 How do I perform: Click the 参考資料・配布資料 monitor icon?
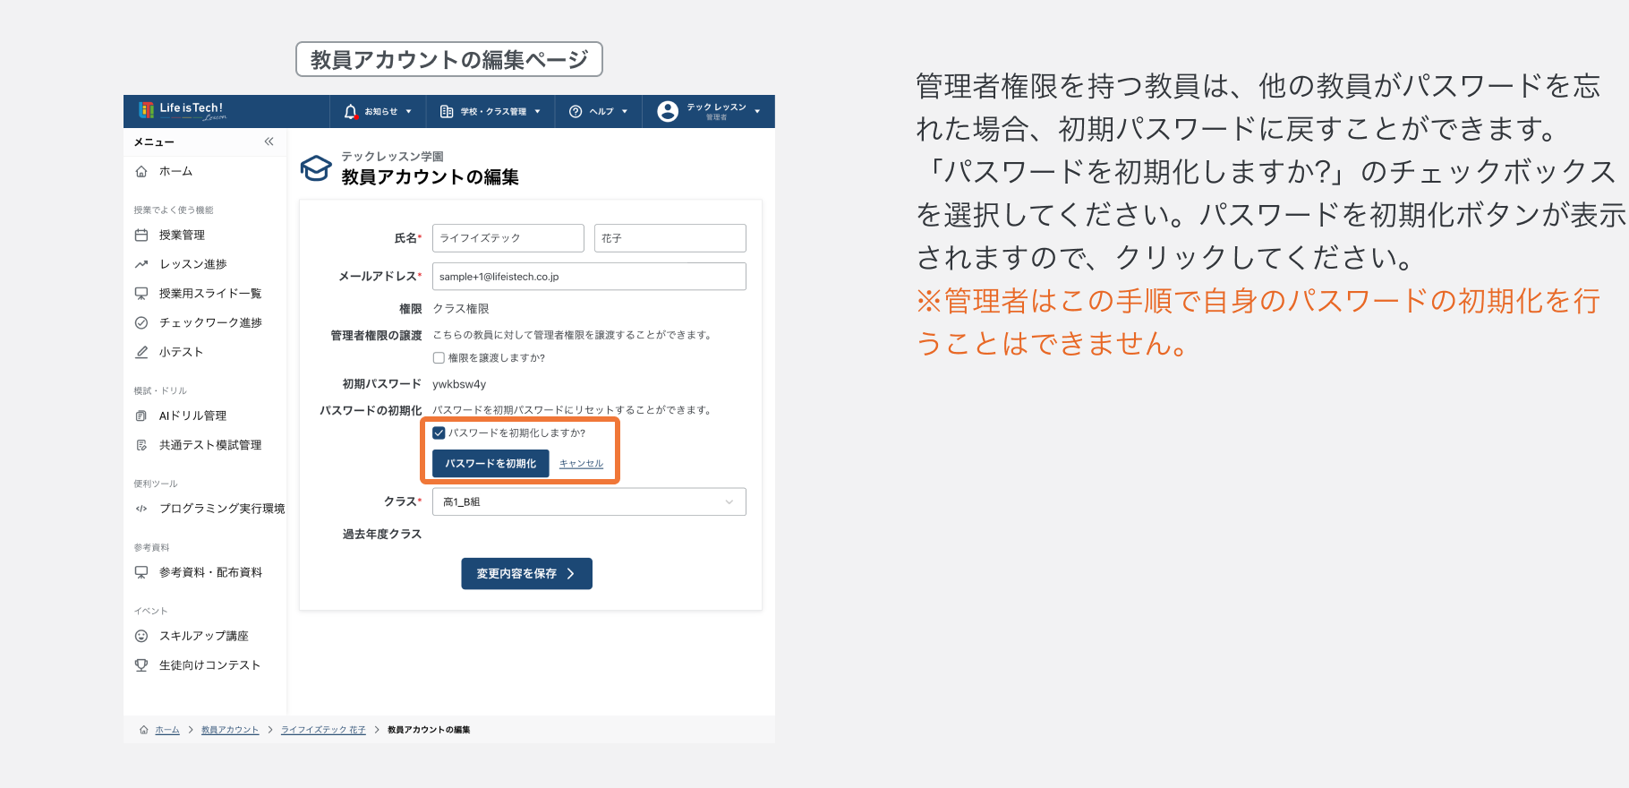(141, 572)
